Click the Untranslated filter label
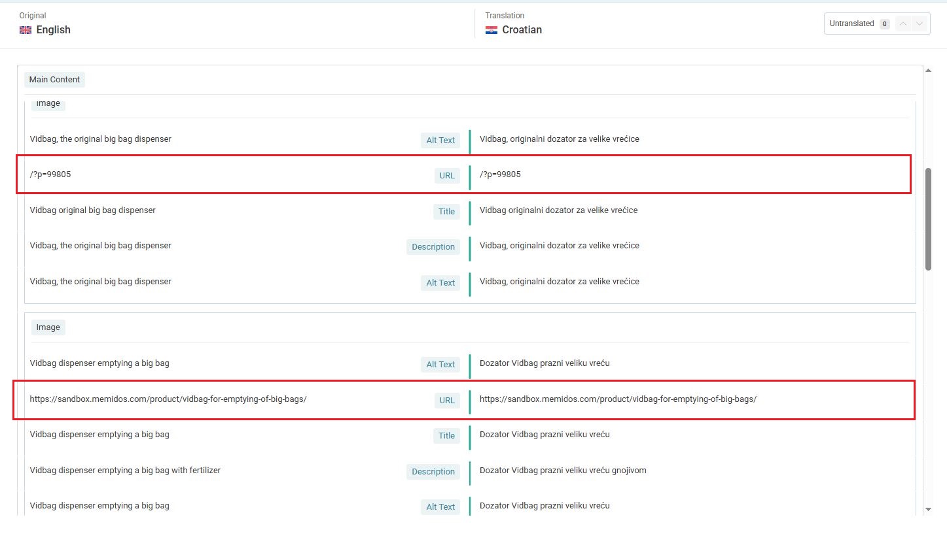Screen dimensions: 947x547 click(x=851, y=24)
